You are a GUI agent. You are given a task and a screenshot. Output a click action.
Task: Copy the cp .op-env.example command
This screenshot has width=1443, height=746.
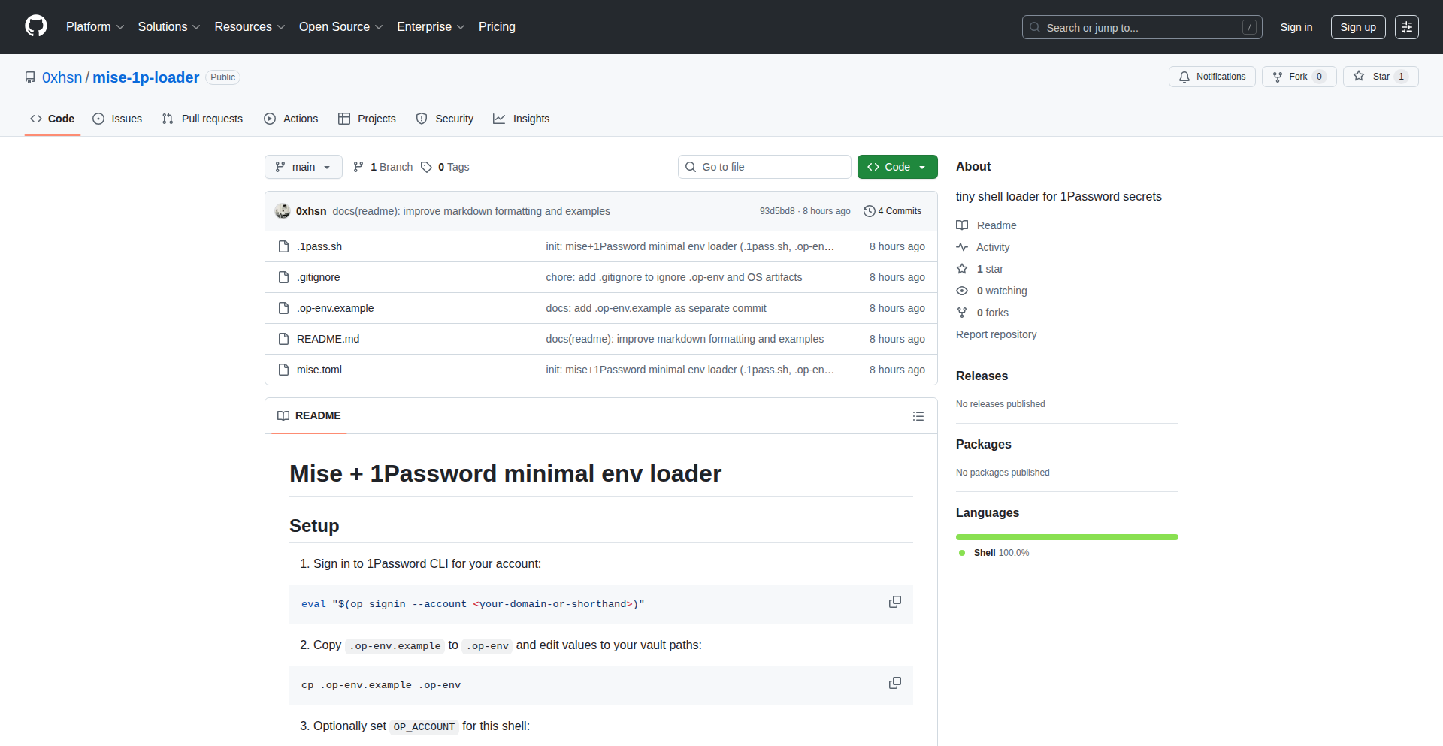tap(895, 684)
